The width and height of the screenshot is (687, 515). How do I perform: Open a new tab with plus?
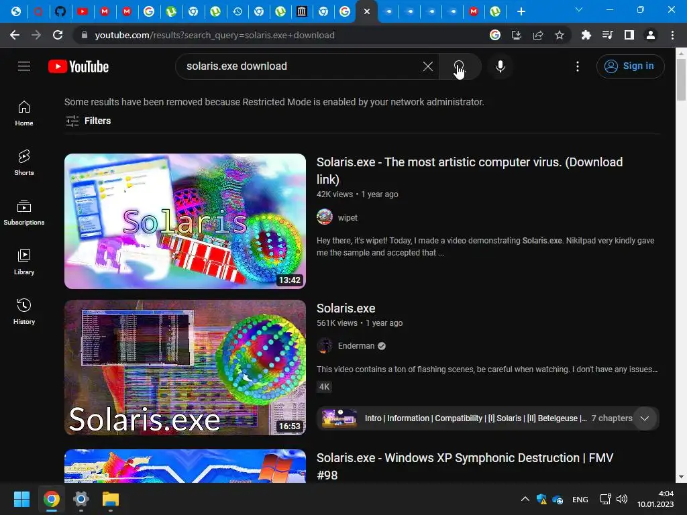pyautogui.click(x=521, y=11)
